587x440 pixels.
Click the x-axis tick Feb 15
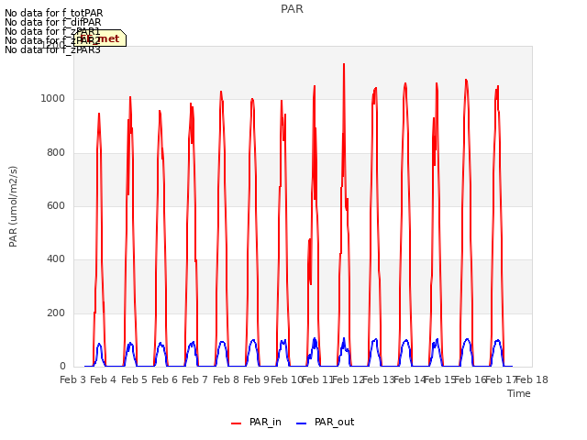(x=440, y=379)
